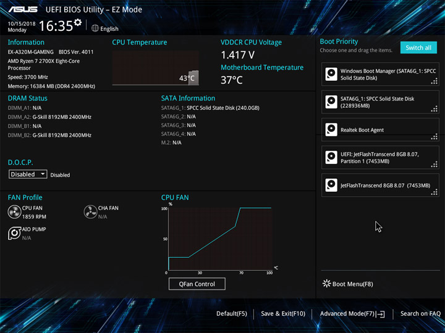The height and width of the screenshot is (333, 445).
Task: Grab the drag handle on SATA6G_1 SPCC 228936MB entry
Action: 434,109
